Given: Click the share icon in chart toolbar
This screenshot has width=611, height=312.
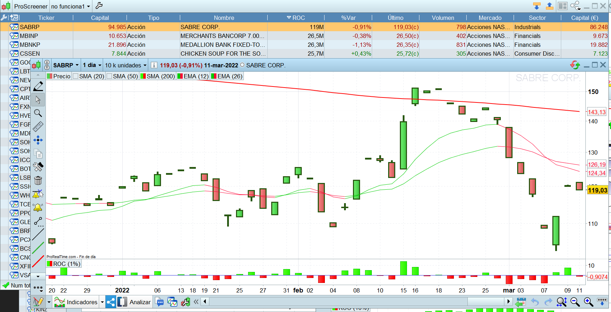Looking at the screenshot, I should (x=111, y=302).
